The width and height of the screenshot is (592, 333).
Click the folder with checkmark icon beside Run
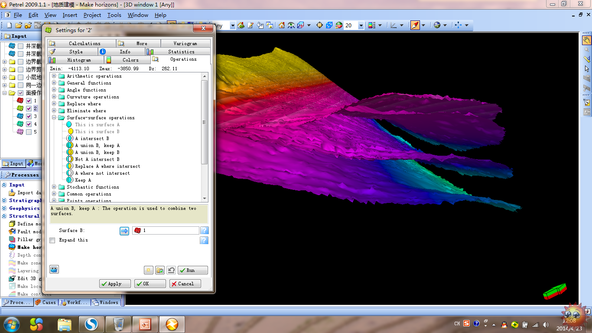click(160, 270)
